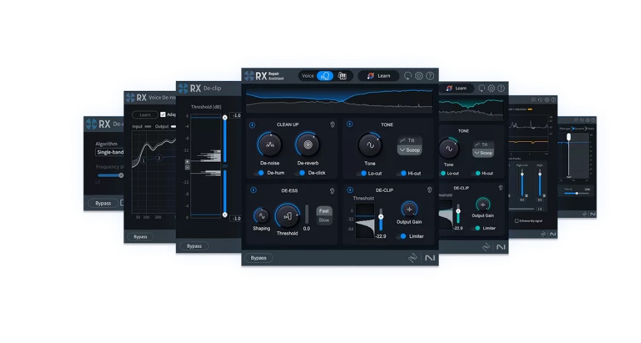The height and width of the screenshot is (343, 641).
Task: Select Voice mode head icon in front Repair Assistant
Action: [325, 76]
